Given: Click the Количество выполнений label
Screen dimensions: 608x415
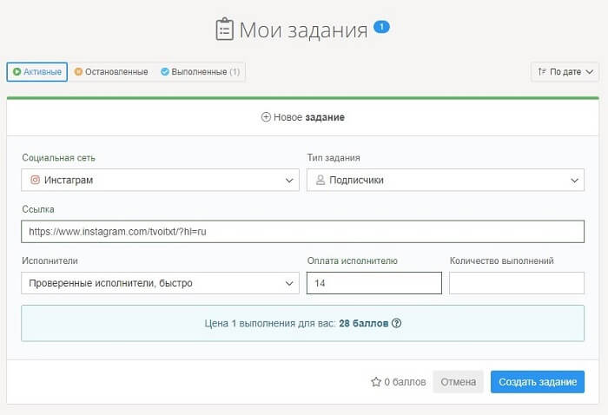Looking at the screenshot, I should tap(502, 260).
